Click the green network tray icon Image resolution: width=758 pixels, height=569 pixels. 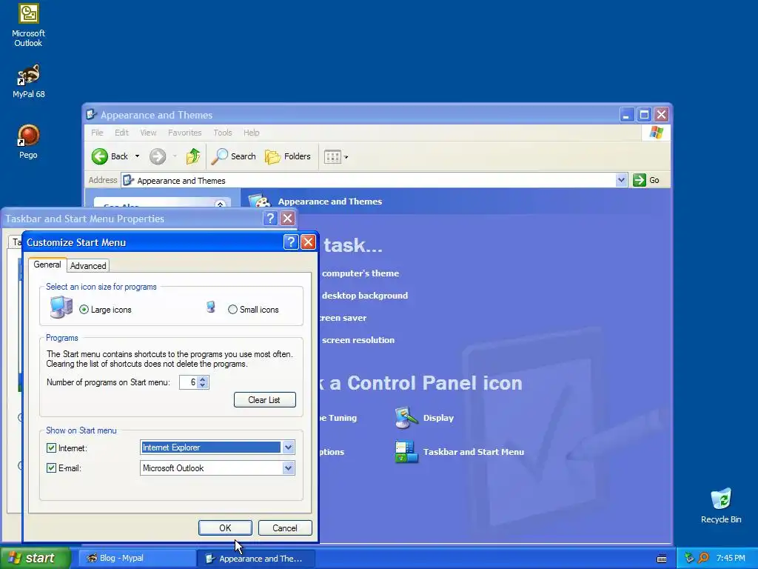click(689, 558)
